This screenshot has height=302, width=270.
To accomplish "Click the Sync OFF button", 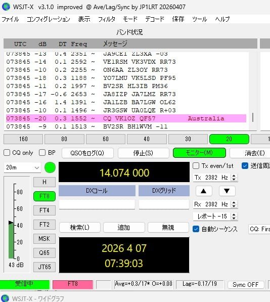I will [x=246, y=284].
